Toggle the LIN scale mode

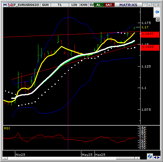[74, 5]
